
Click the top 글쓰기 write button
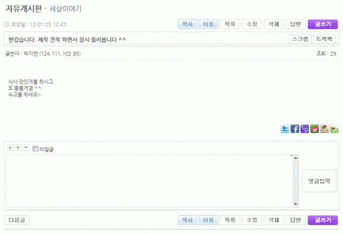point(322,24)
